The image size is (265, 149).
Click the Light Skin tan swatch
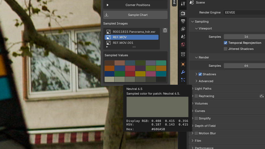coord(120,63)
